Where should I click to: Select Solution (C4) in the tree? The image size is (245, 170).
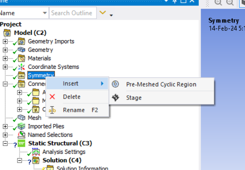click(x=62, y=160)
